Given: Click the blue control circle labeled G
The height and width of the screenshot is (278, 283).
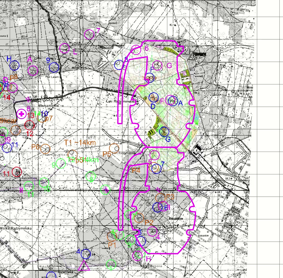Looking at the screenshot, I should tap(164, 131).
